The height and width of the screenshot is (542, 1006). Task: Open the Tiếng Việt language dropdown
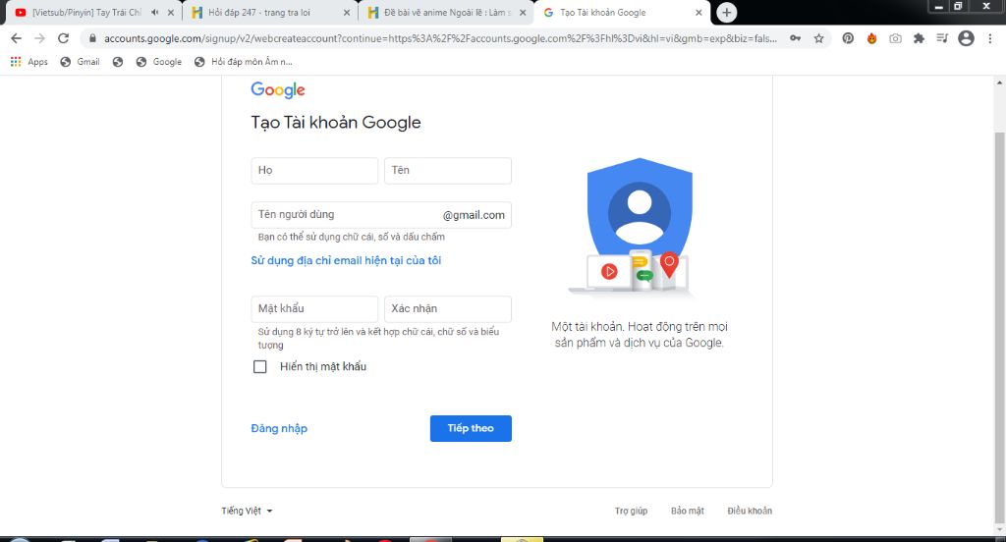pos(247,511)
